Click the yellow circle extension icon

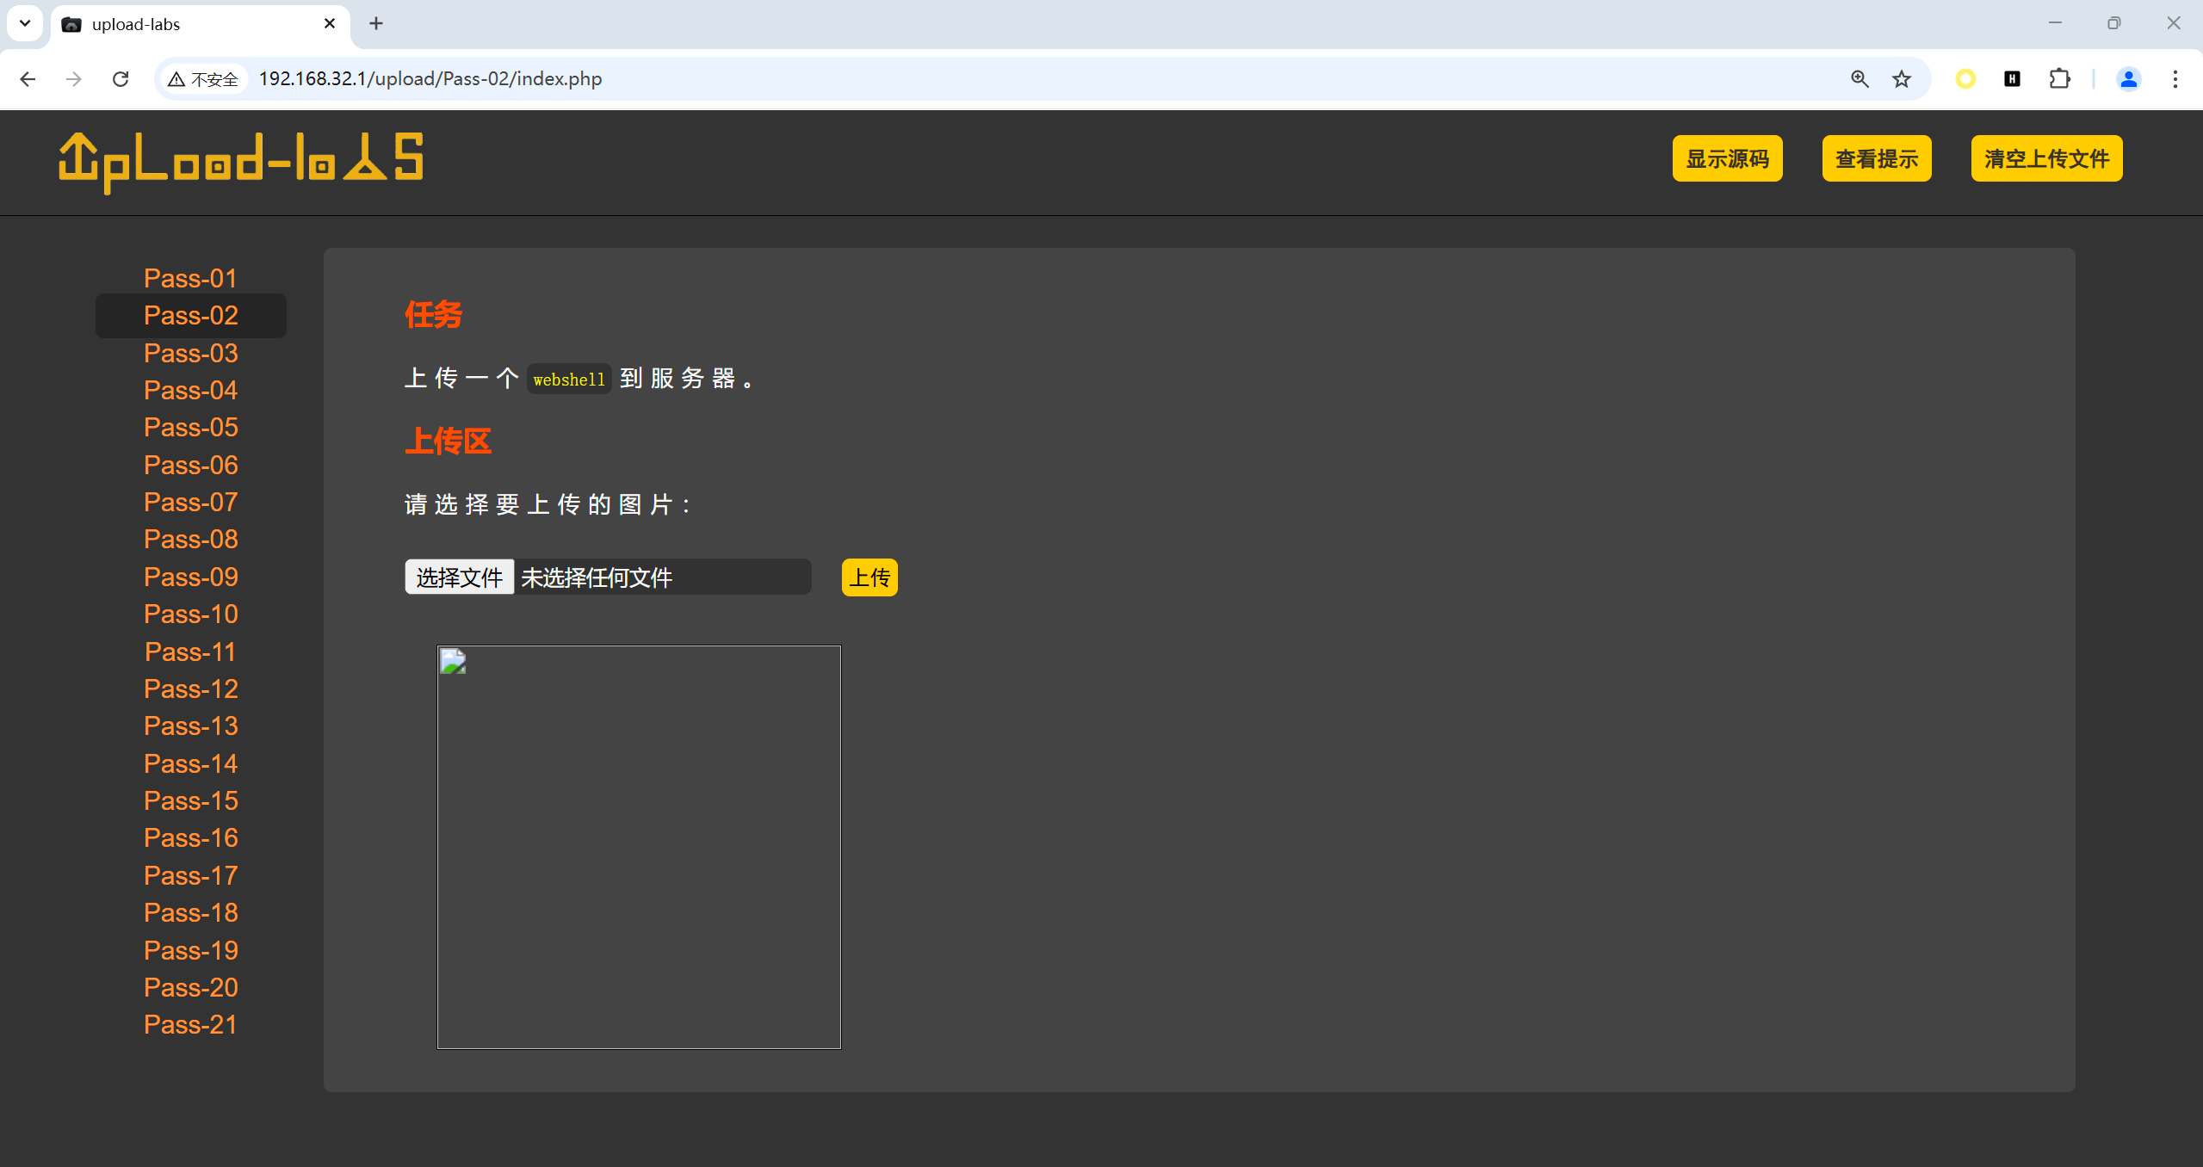(x=1965, y=79)
